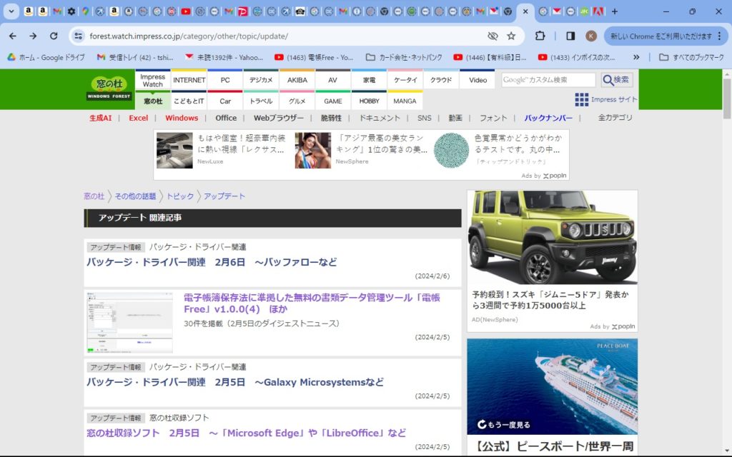Screen dimensions: 732x457
Task: Click the crossed-eye tracking protection icon
Action: click(493, 36)
